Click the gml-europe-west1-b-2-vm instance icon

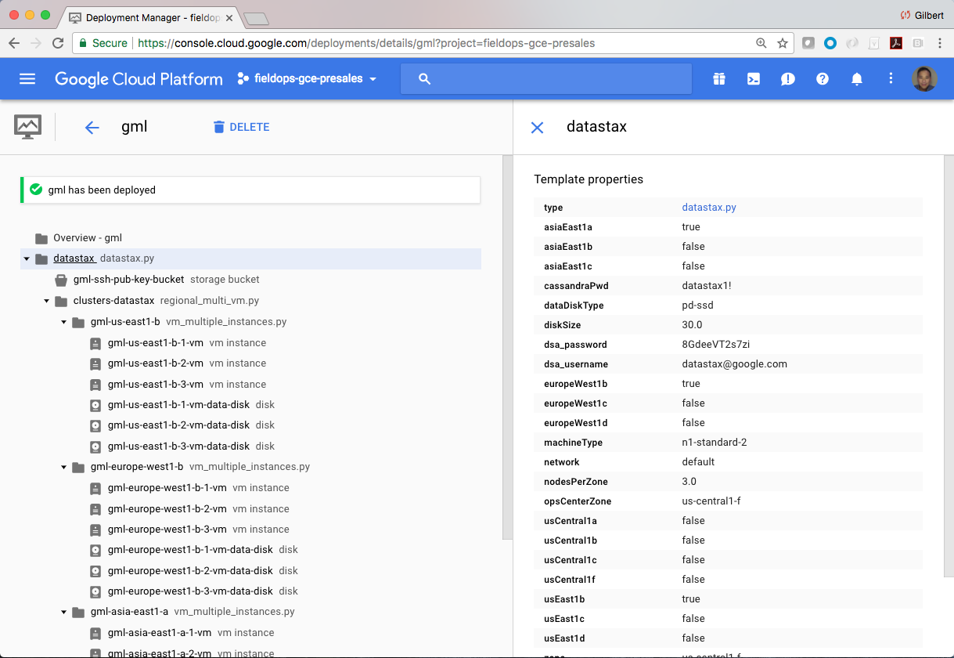point(95,509)
